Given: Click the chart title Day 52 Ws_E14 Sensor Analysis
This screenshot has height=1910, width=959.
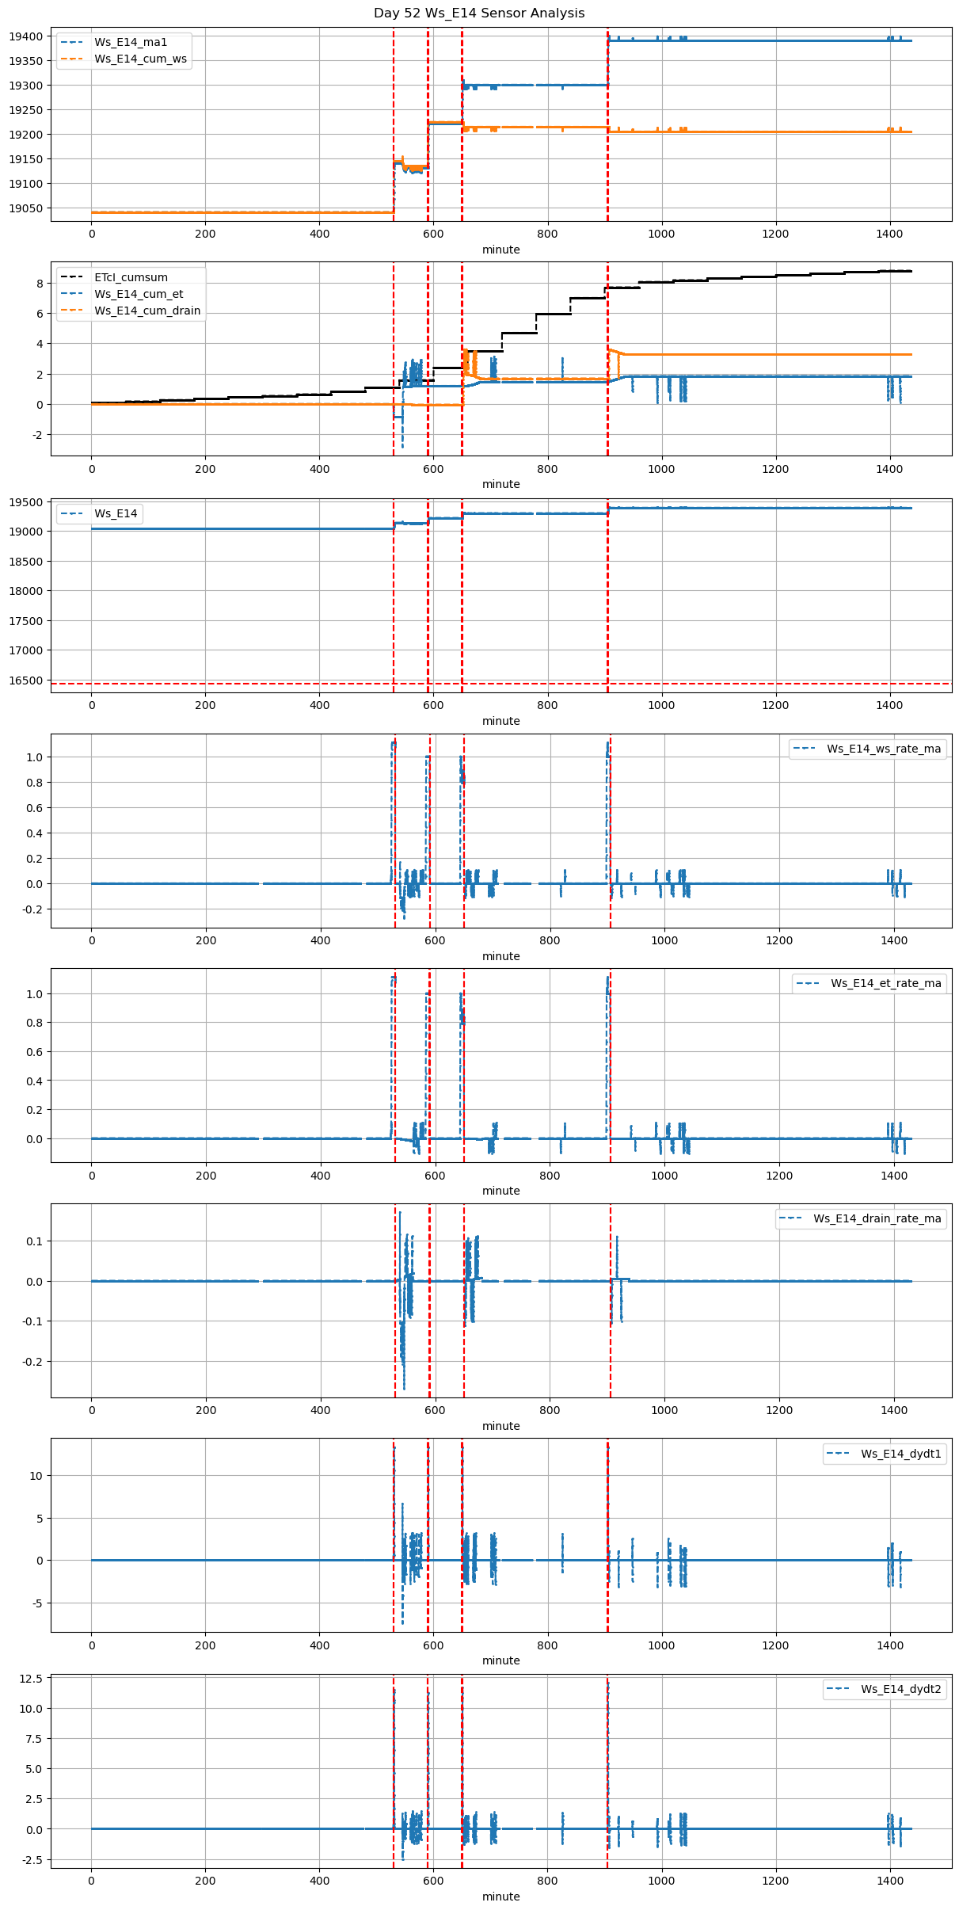Looking at the screenshot, I should pos(479,13).
